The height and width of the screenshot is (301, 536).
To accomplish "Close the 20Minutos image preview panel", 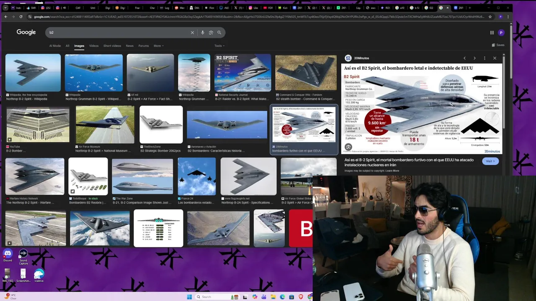I will coord(495,58).
